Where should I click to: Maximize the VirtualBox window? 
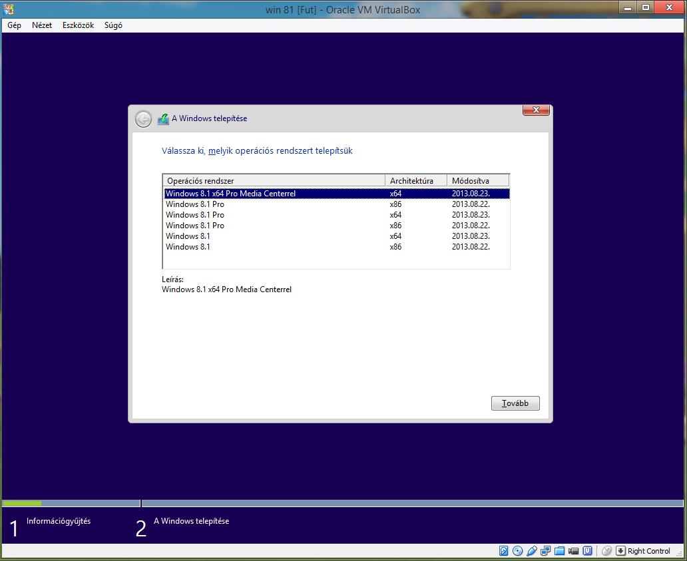[x=645, y=7]
